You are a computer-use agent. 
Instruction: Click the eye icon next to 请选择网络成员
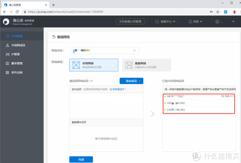coord(92,81)
